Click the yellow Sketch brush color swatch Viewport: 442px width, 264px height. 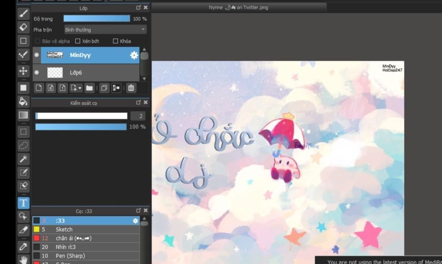37,229
